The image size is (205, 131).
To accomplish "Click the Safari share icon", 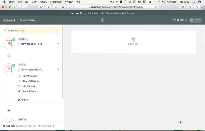I will [x=190, y=7].
